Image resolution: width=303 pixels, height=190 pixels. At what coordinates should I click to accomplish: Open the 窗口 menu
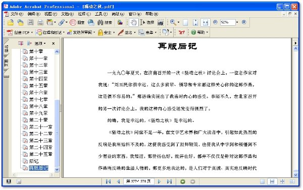click(x=135, y=14)
